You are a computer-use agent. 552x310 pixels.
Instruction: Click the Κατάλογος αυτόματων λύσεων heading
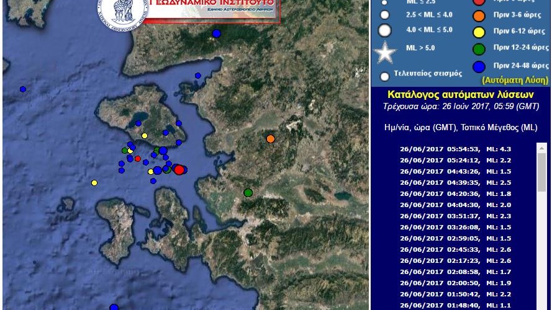[461, 94]
